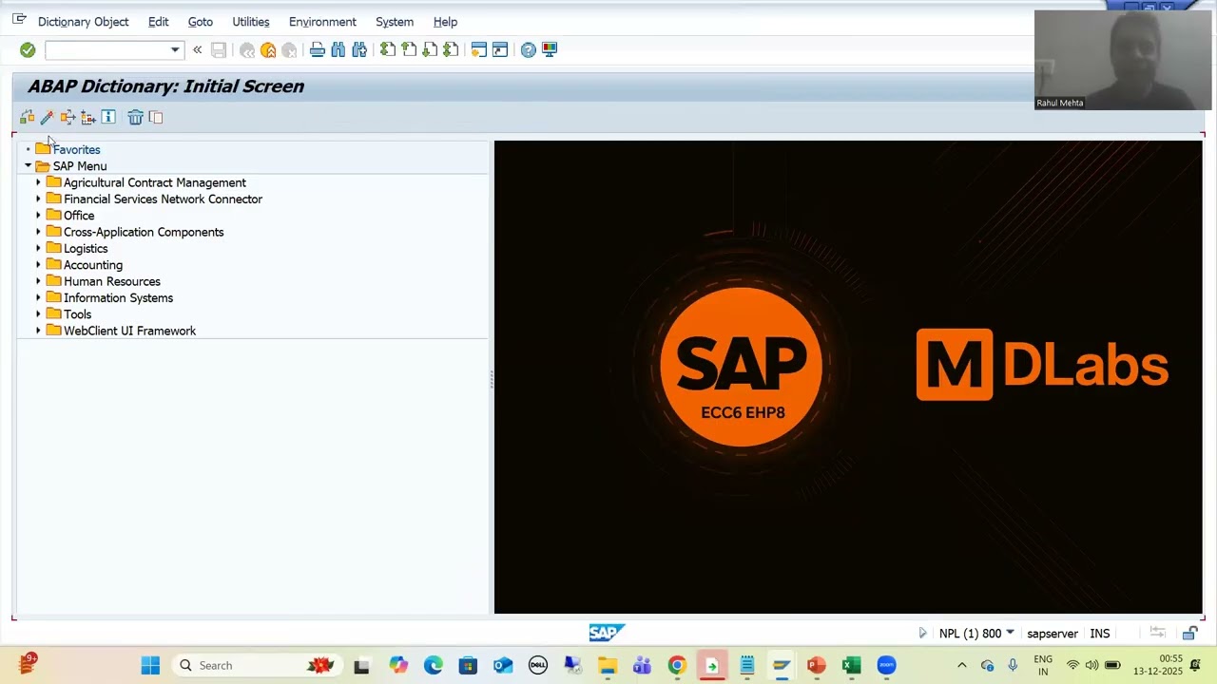Open Google Chrome from the taskbar
The height and width of the screenshot is (684, 1217).
[677, 665]
